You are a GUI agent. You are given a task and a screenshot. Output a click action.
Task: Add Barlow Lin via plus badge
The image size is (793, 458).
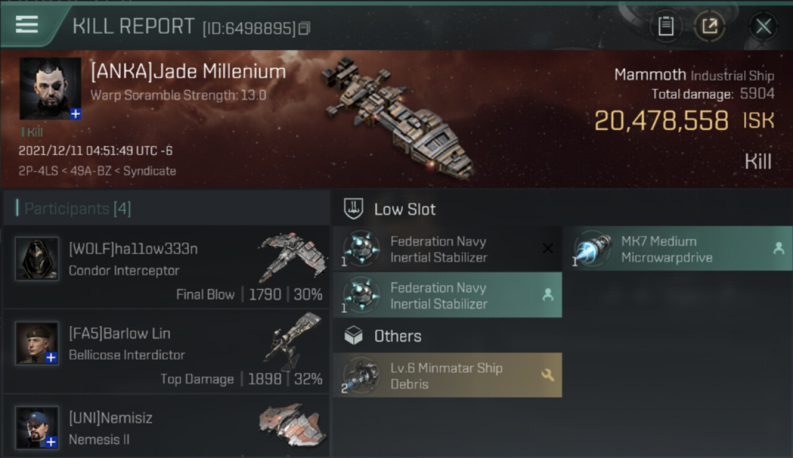[x=52, y=358]
